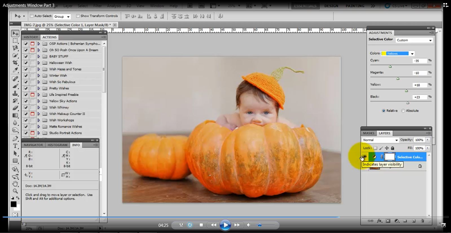Switch to the Histogram tab
The height and width of the screenshot is (233, 451).
(58, 145)
